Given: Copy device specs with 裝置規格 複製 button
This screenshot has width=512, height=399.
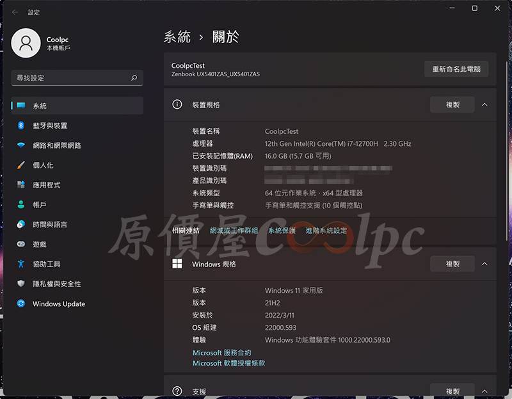Looking at the screenshot, I should point(452,104).
